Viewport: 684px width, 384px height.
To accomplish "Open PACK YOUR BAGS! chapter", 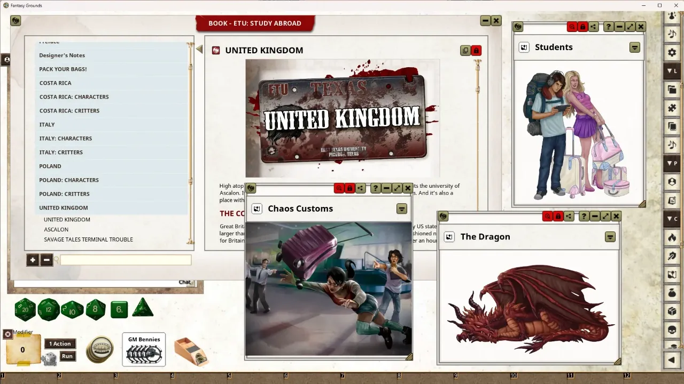I will coord(112,69).
